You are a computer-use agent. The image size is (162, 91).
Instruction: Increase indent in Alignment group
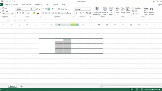55,13
